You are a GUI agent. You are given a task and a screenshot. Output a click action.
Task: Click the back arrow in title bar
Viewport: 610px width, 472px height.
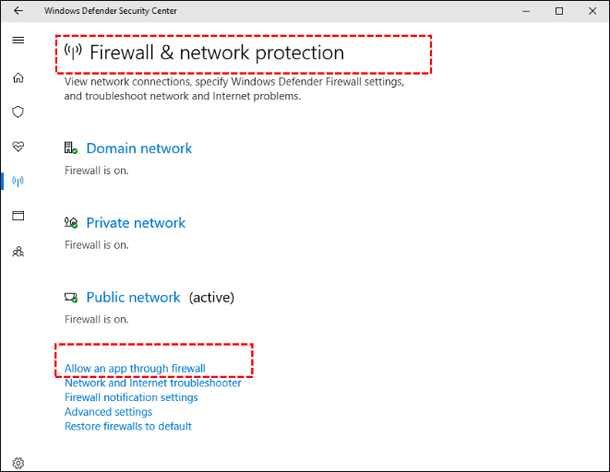pos(18,11)
